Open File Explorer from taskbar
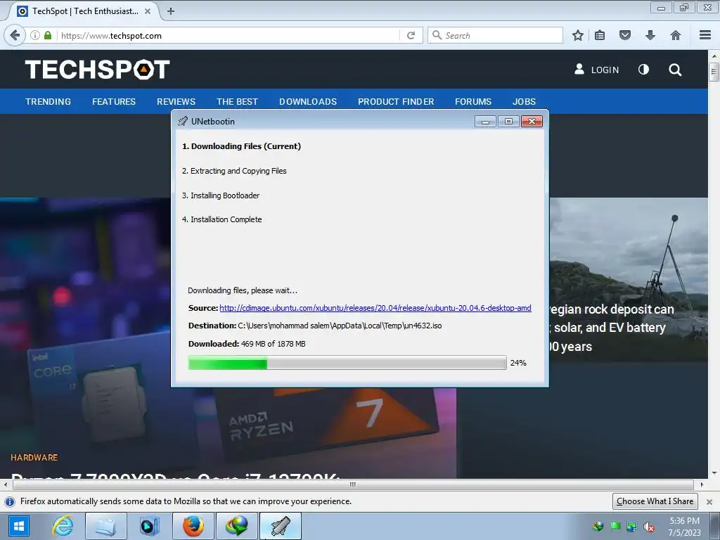The image size is (720, 540). (x=105, y=526)
